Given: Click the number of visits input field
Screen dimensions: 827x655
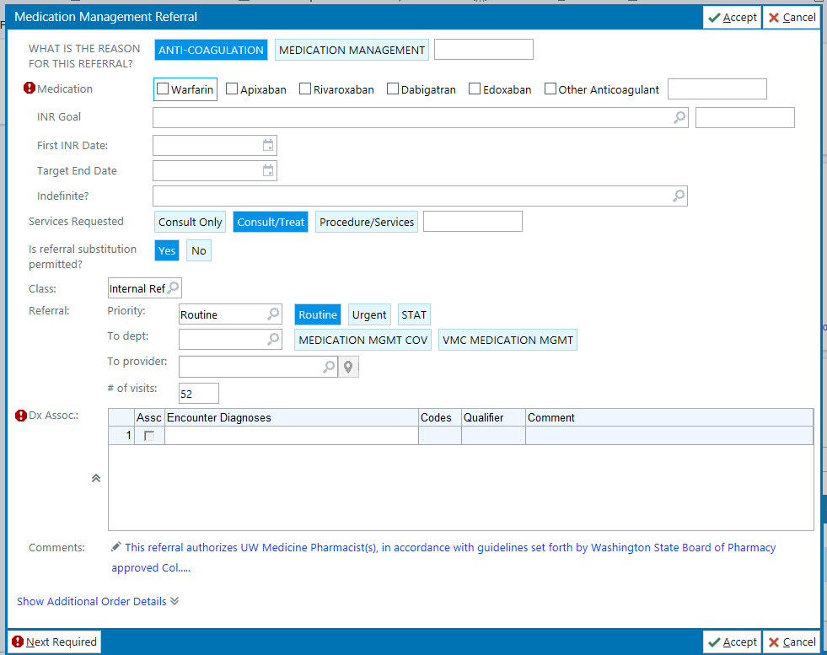Looking at the screenshot, I should coord(199,393).
